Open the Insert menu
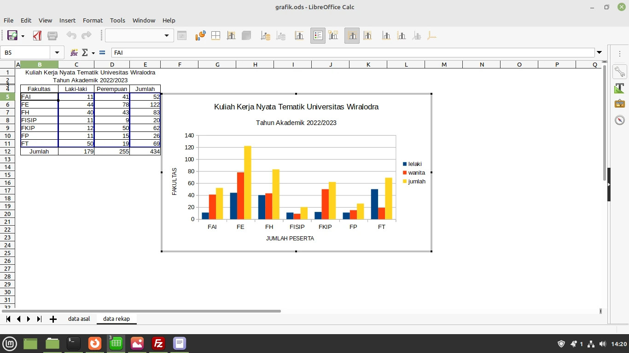The image size is (629, 353). [x=67, y=20]
